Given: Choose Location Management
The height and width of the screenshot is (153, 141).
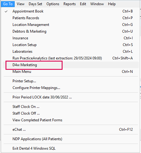Looking at the screenshot, I should tap(71, 25).
